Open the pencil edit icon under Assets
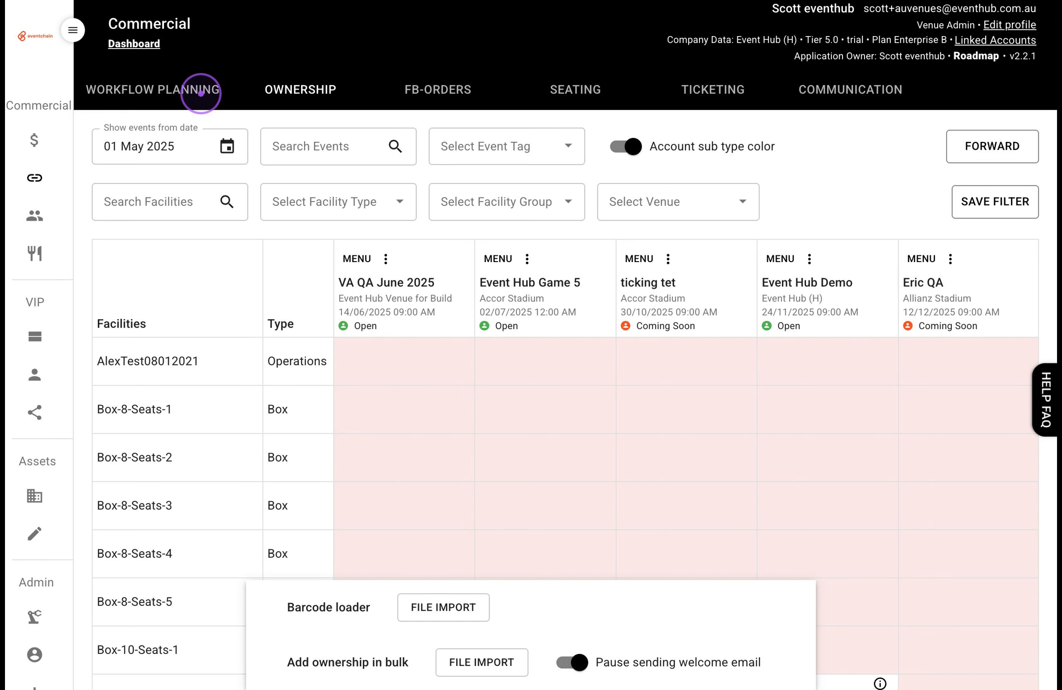This screenshot has width=1062, height=690. click(x=34, y=533)
